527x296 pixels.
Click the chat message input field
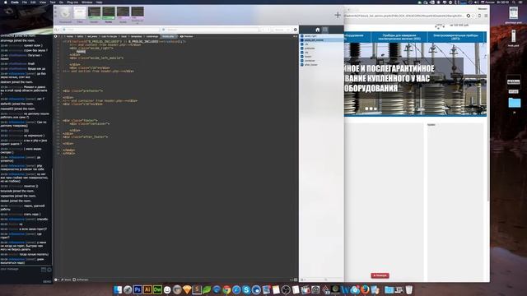pyautogui.click(x=20, y=269)
